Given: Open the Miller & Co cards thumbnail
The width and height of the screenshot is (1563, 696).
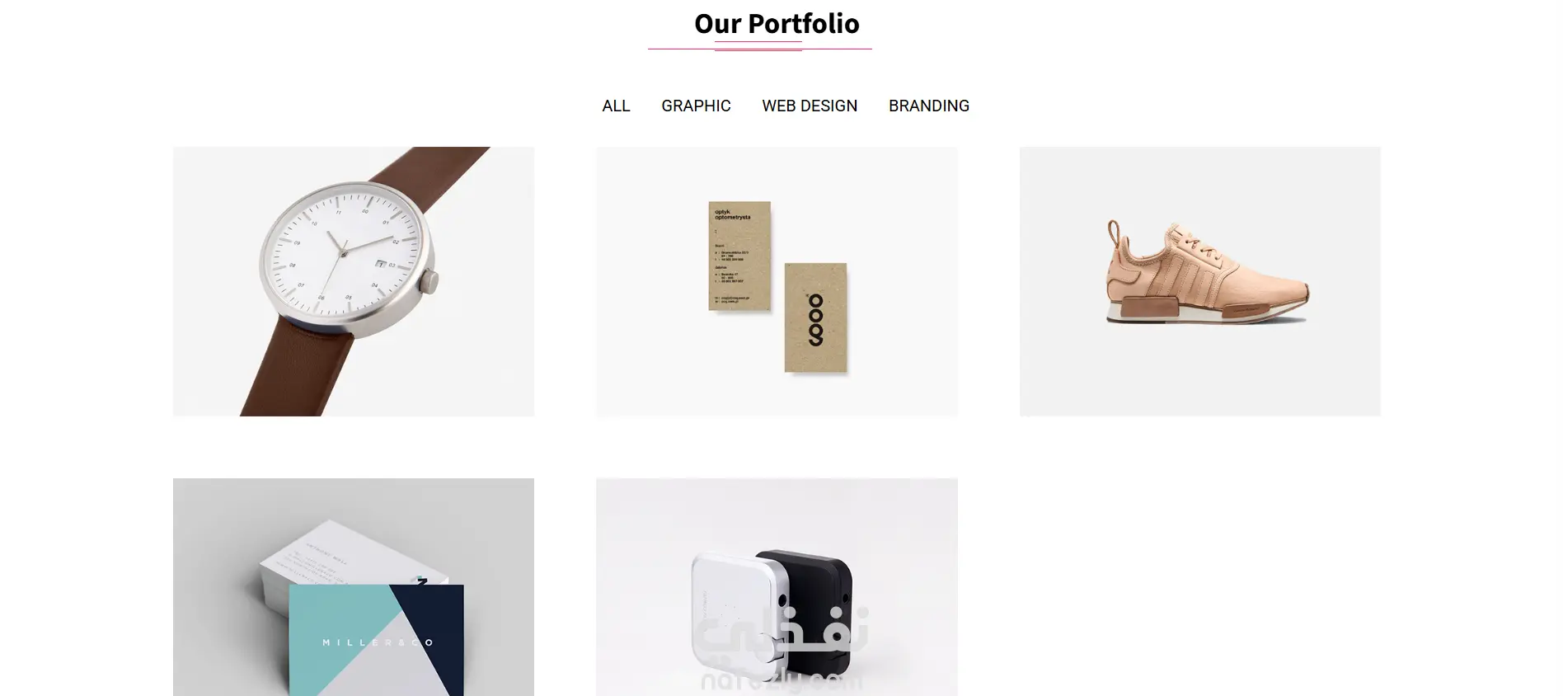Looking at the screenshot, I should [354, 587].
